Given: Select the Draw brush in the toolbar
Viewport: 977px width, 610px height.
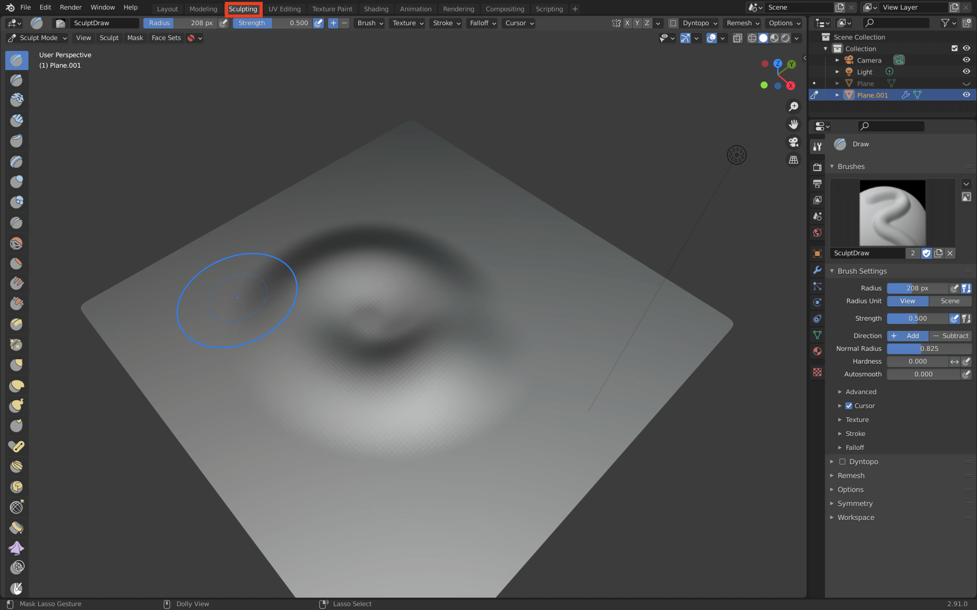Looking at the screenshot, I should tap(17, 60).
